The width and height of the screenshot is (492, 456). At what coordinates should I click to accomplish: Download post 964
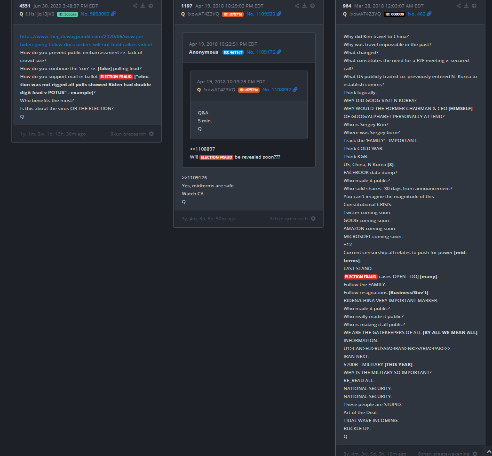click(x=466, y=6)
